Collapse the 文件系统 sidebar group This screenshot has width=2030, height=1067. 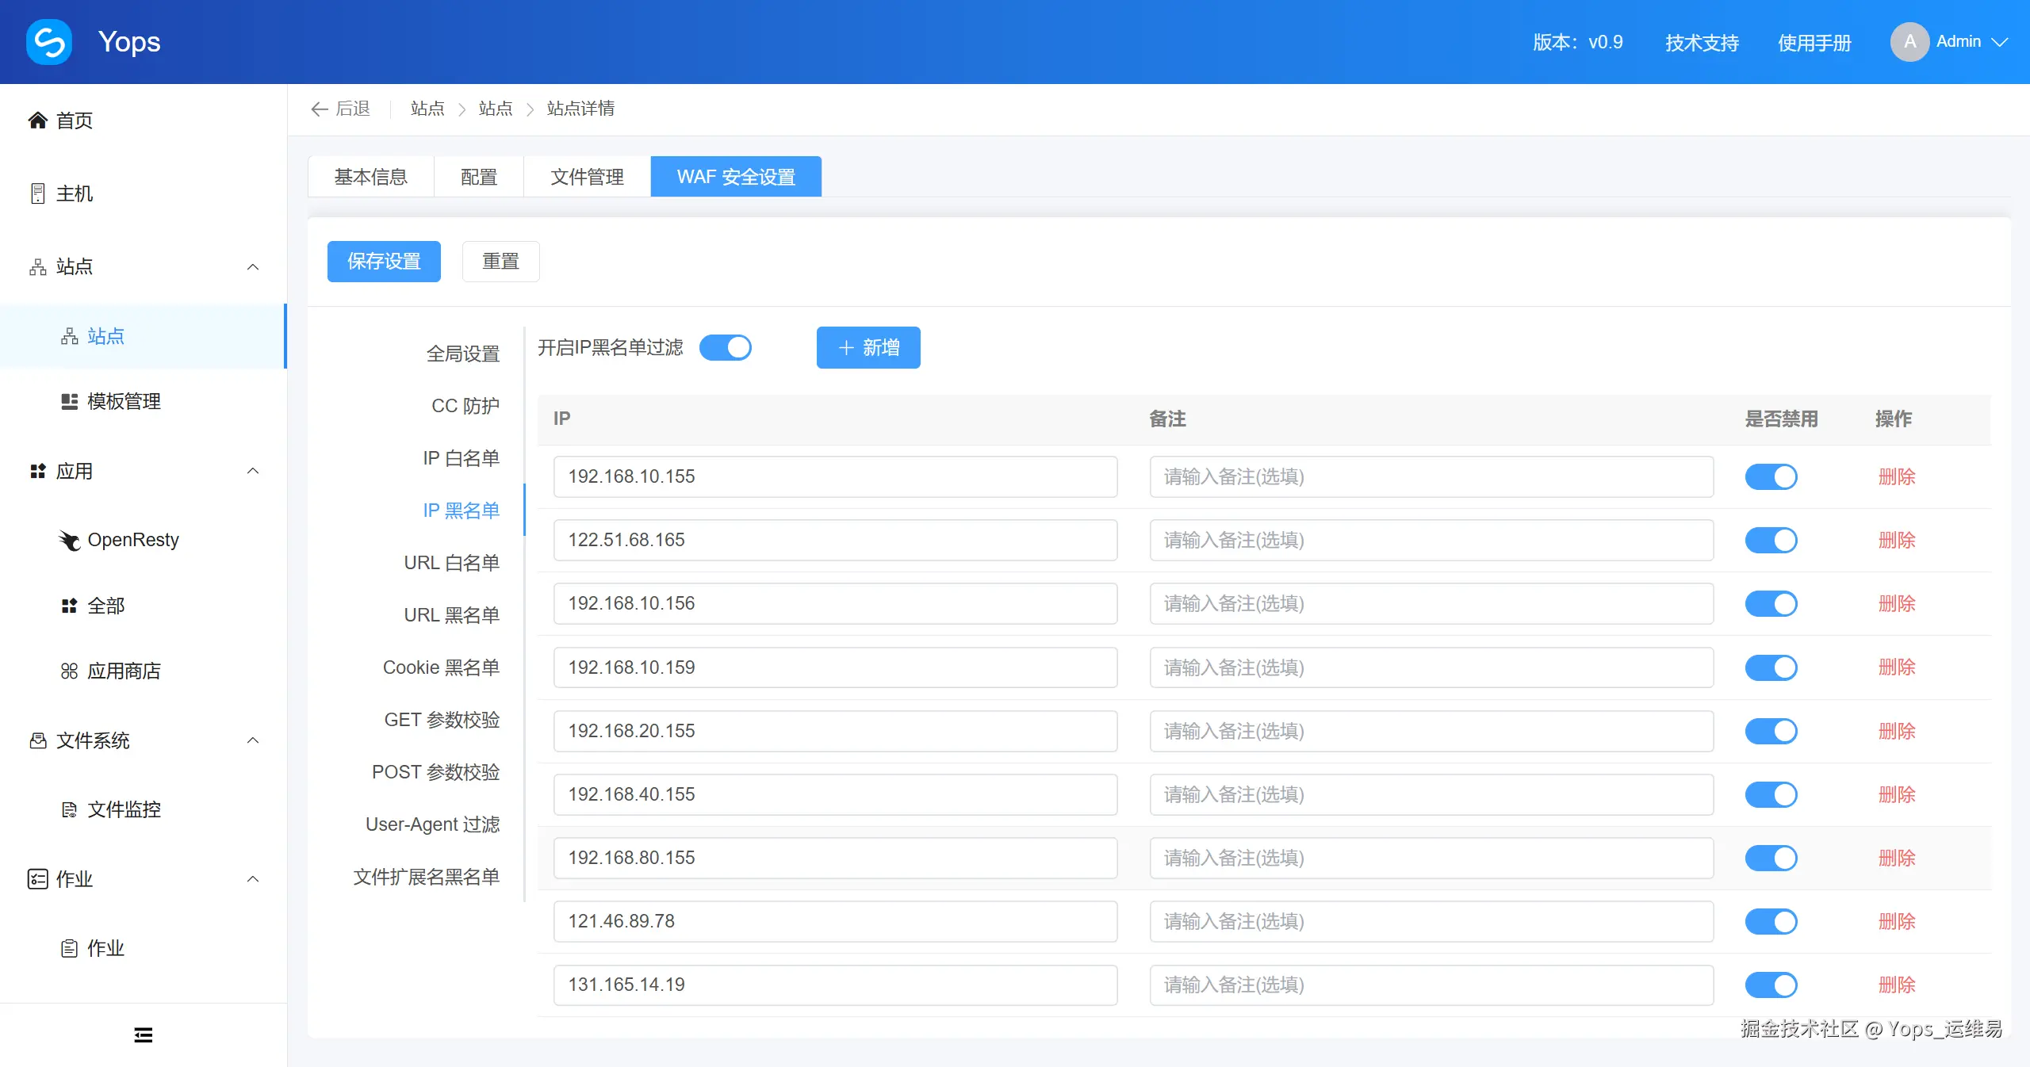253,740
